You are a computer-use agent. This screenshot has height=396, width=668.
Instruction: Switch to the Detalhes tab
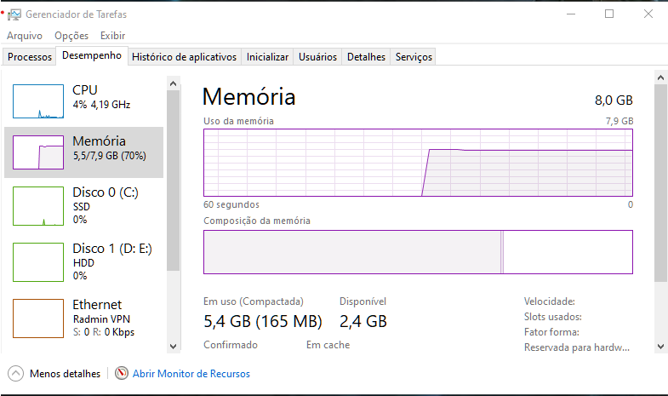pyautogui.click(x=366, y=57)
